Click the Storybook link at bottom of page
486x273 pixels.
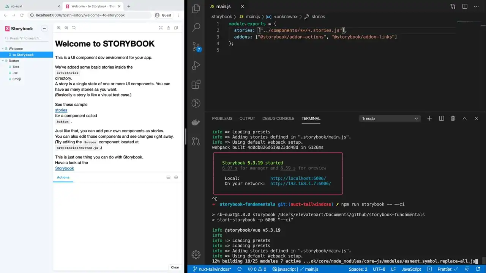click(65, 168)
